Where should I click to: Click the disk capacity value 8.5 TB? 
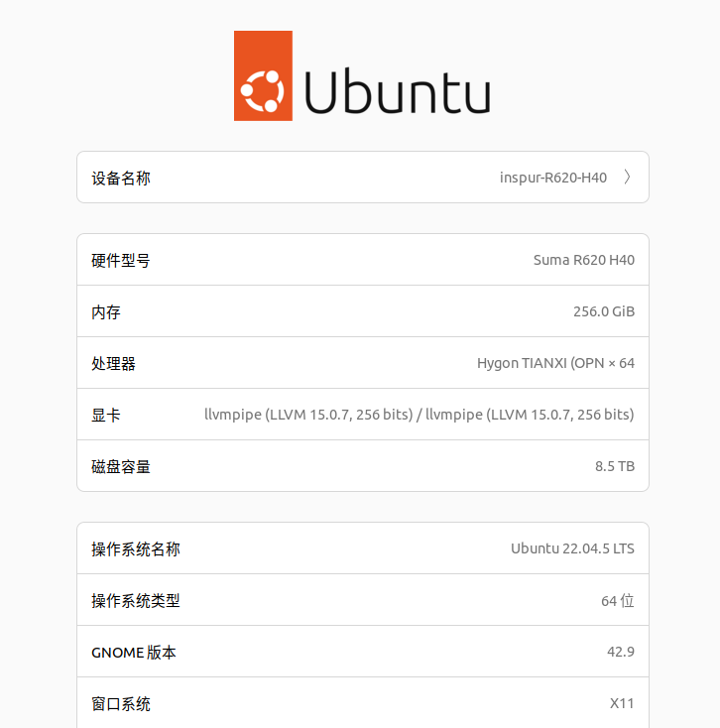615,466
